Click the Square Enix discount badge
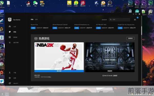Image resolution: width=154 pixels, height=96 pixels. coord(33,28)
